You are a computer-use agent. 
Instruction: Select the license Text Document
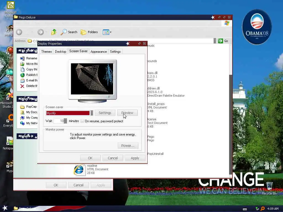157,123
